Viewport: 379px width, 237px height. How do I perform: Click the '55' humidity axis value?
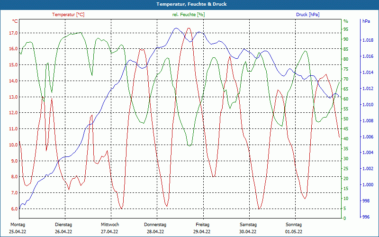pyautogui.click(x=346, y=109)
